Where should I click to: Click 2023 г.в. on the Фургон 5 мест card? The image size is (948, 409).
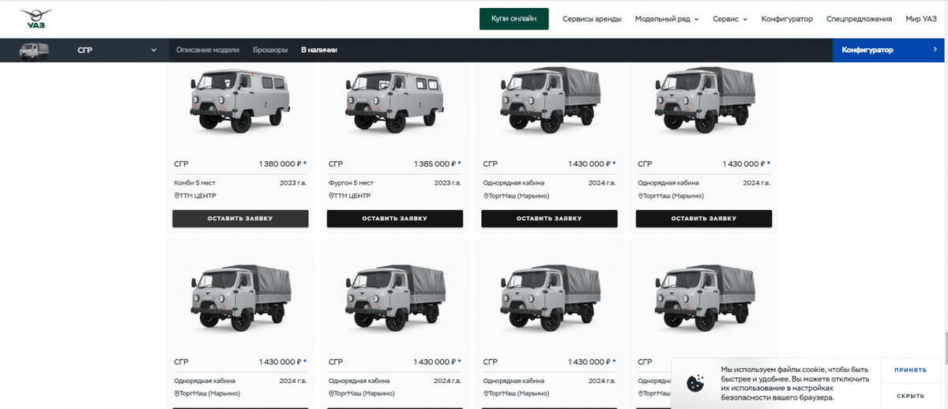point(448,182)
